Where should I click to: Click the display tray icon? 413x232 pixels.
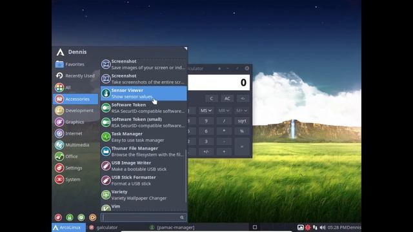pos(300,227)
